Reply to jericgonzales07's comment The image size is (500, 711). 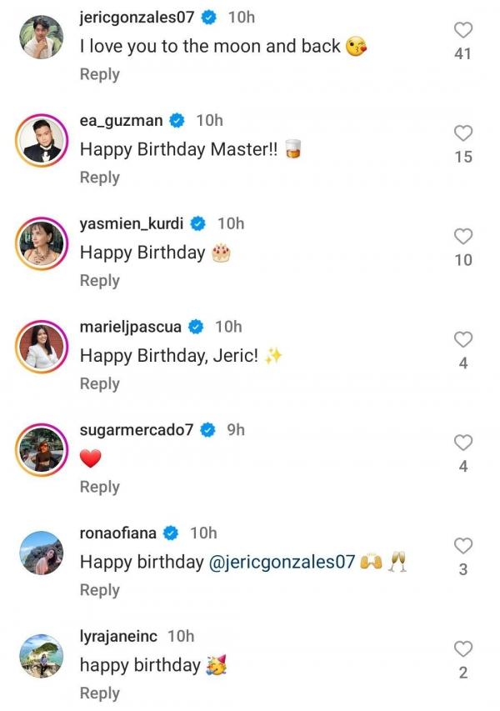(x=99, y=74)
